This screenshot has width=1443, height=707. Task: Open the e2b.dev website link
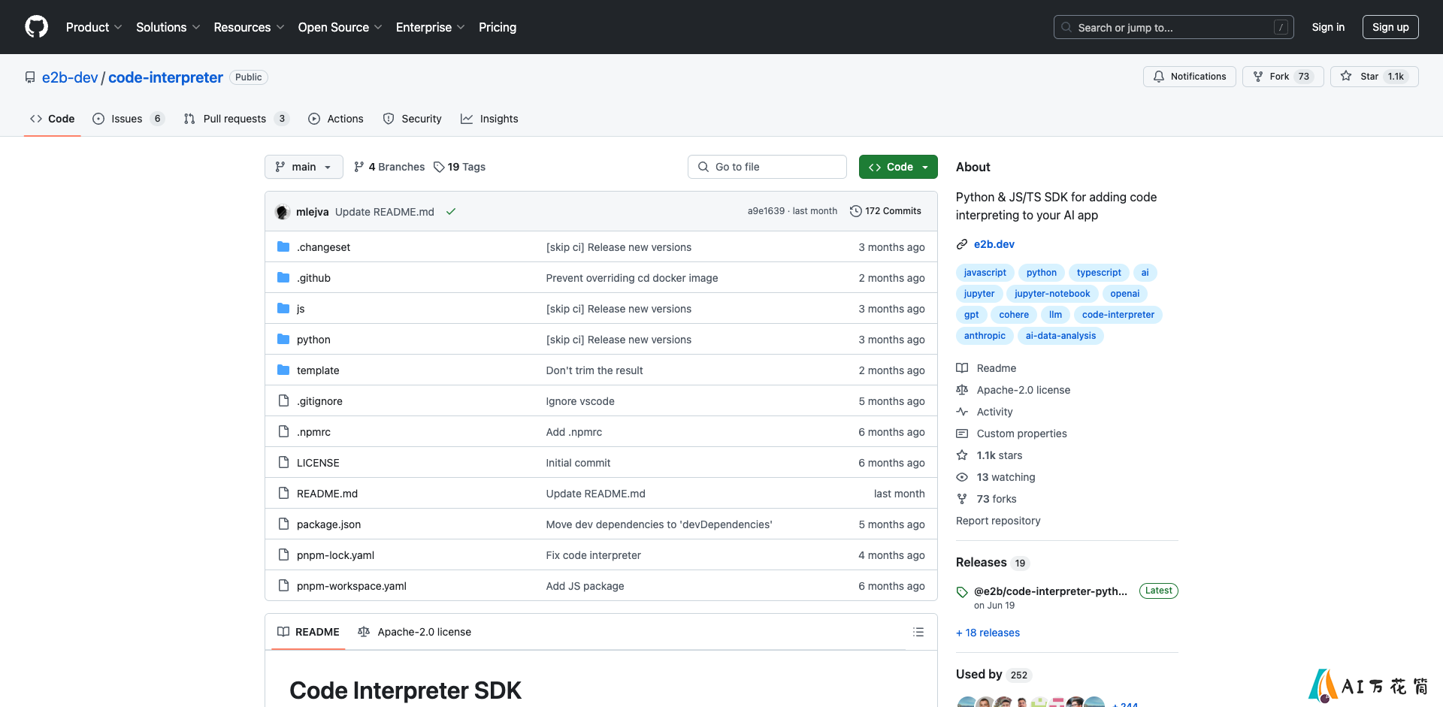point(994,244)
